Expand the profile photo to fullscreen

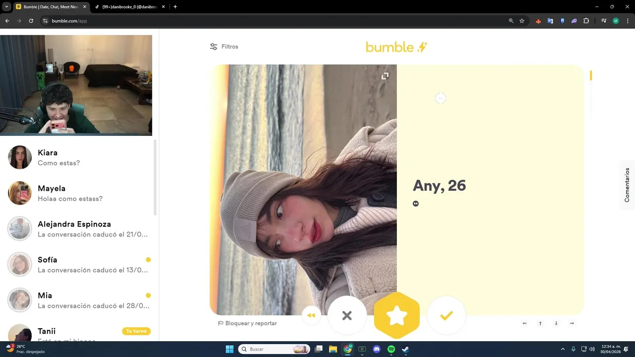pyautogui.click(x=384, y=76)
